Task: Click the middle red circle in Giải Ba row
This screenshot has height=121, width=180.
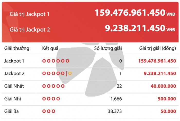Action: (x=49, y=111)
